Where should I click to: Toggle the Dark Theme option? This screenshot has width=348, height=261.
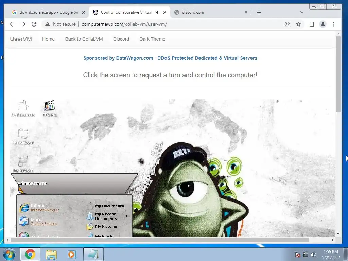click(152, 39)
